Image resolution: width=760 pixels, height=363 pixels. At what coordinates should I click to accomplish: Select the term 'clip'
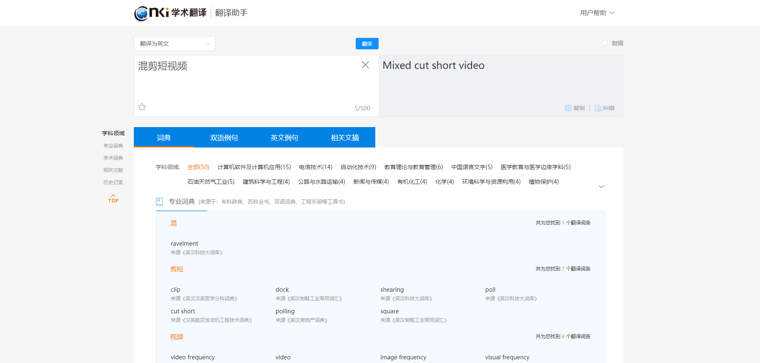pyautogui.click(x=175, y=290)
